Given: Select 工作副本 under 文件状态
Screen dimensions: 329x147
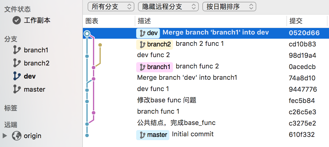Looking at the screenshot, I should point(37,20).
